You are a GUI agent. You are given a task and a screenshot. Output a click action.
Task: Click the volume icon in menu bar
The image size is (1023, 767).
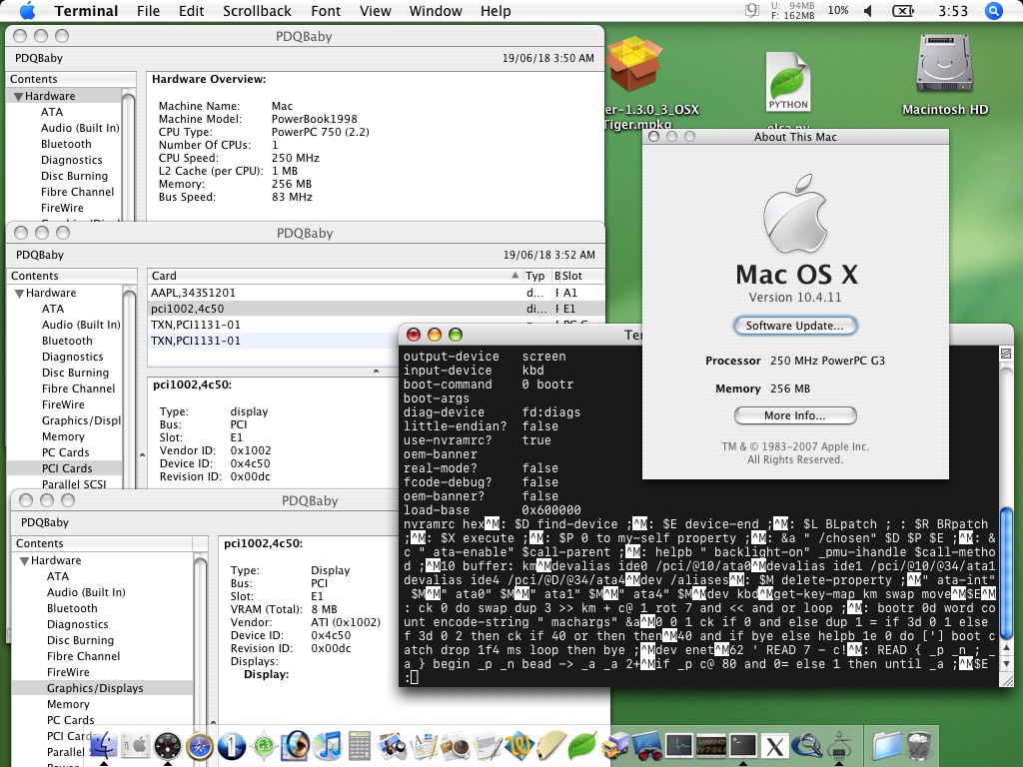click(868, 11)
